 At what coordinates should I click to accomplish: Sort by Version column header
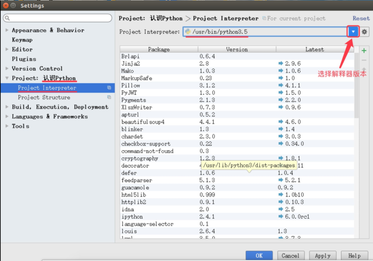(x=237, y=49)
